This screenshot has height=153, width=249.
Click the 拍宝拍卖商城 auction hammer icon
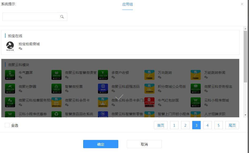pos(10,46)
